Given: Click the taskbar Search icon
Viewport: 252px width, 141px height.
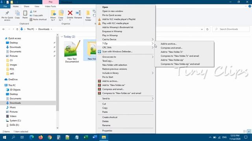Looking at the screenshot, I should [x=13, y=137].
